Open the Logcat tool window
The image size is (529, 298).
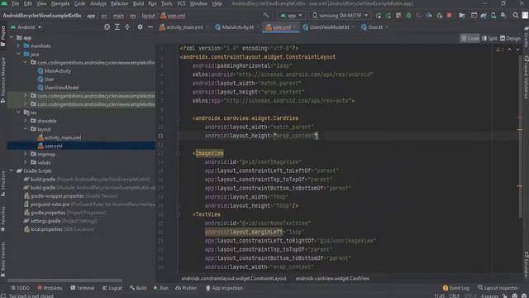112,288
